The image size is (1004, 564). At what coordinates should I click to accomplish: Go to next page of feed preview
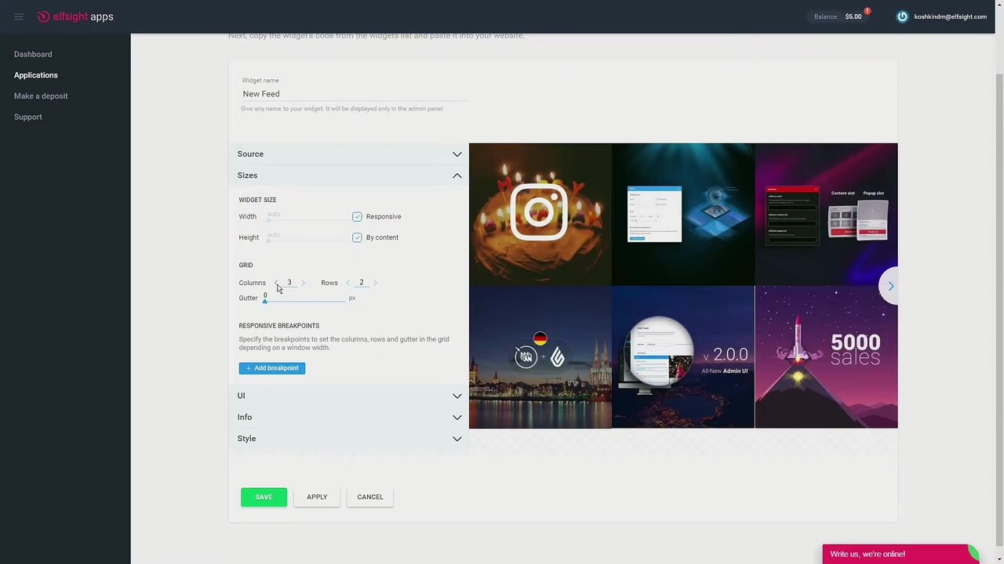(890, 286)
